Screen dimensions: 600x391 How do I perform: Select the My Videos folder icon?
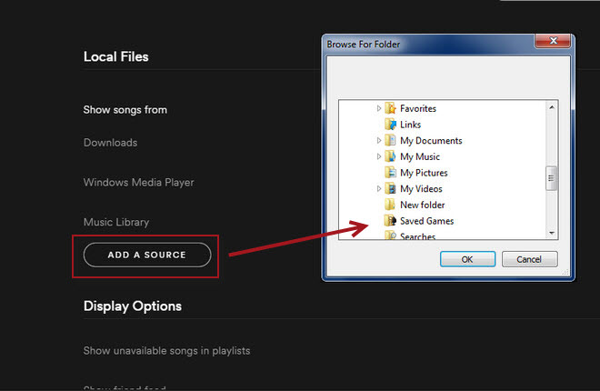[x=391, y=189]
